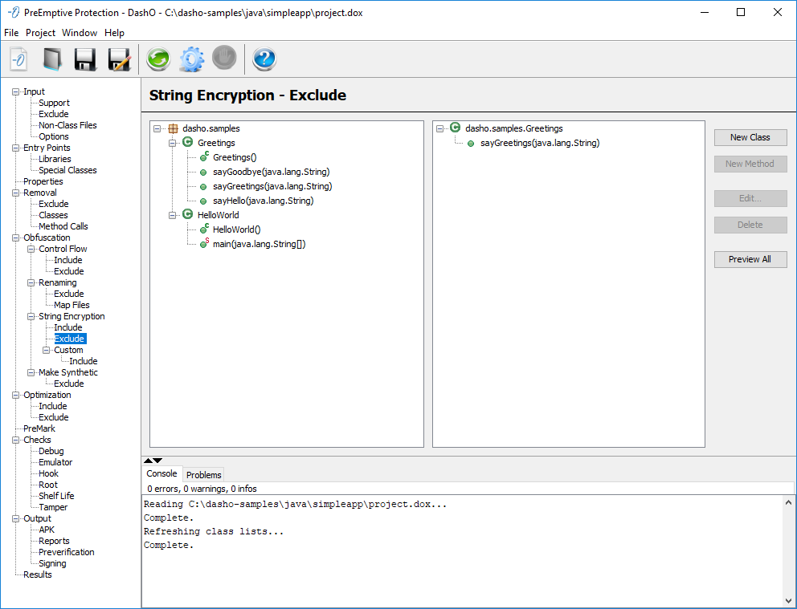797x609 pixels.
Task: Click the HelloWorld class icon in tree
Action: pos(187,215)
